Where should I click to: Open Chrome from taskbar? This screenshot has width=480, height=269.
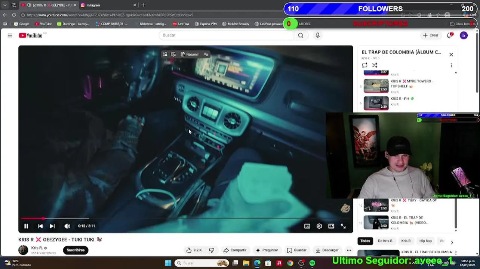point(290,263)
